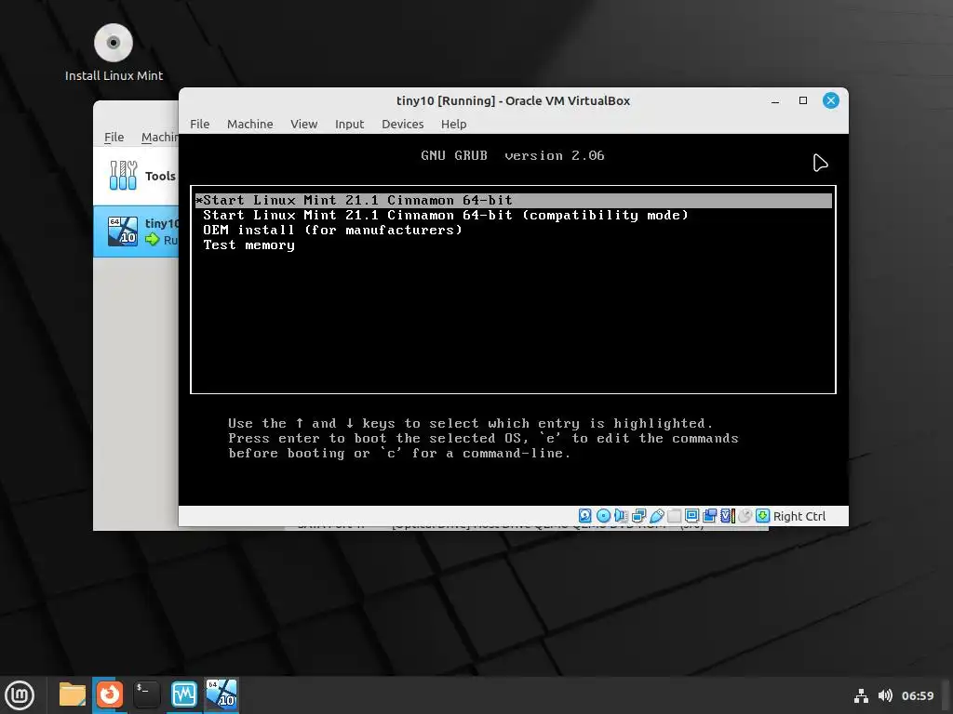Screen dimensions: 953x714
Task: Select tiny10 VM in the Manager list
Action: coord(136,231)
